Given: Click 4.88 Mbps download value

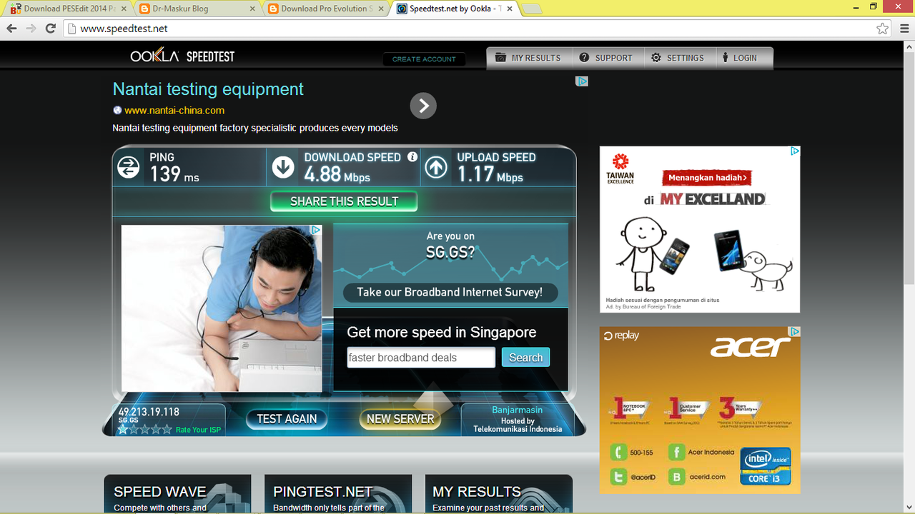Looking at the screenshot, I should (x=337, y=175).
